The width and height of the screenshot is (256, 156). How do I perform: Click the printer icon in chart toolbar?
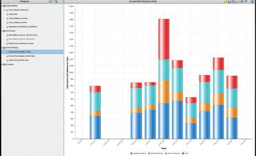[242, 1]
